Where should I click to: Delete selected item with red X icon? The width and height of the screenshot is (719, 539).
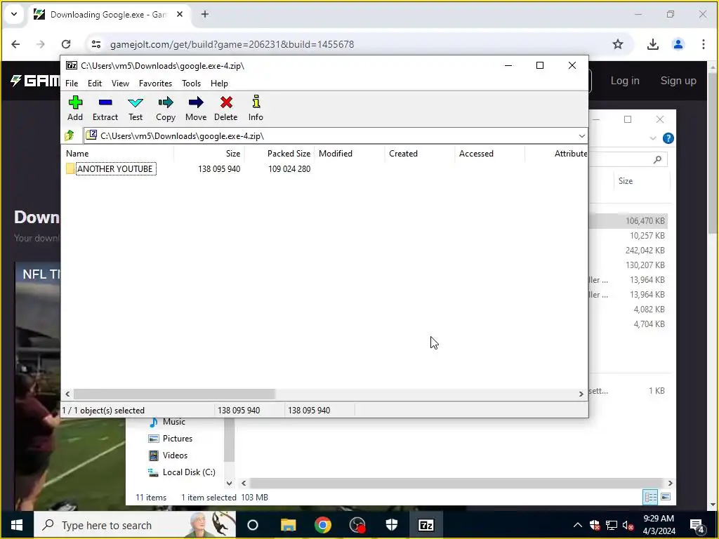[x=225, y=108]
